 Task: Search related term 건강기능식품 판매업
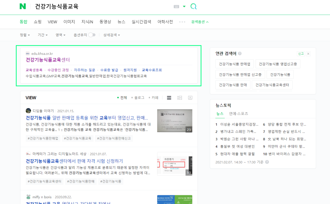pos(234,64)
